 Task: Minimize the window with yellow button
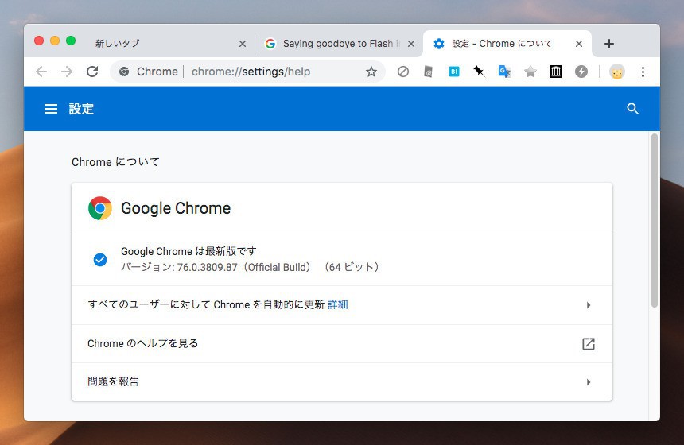(55, 41)
